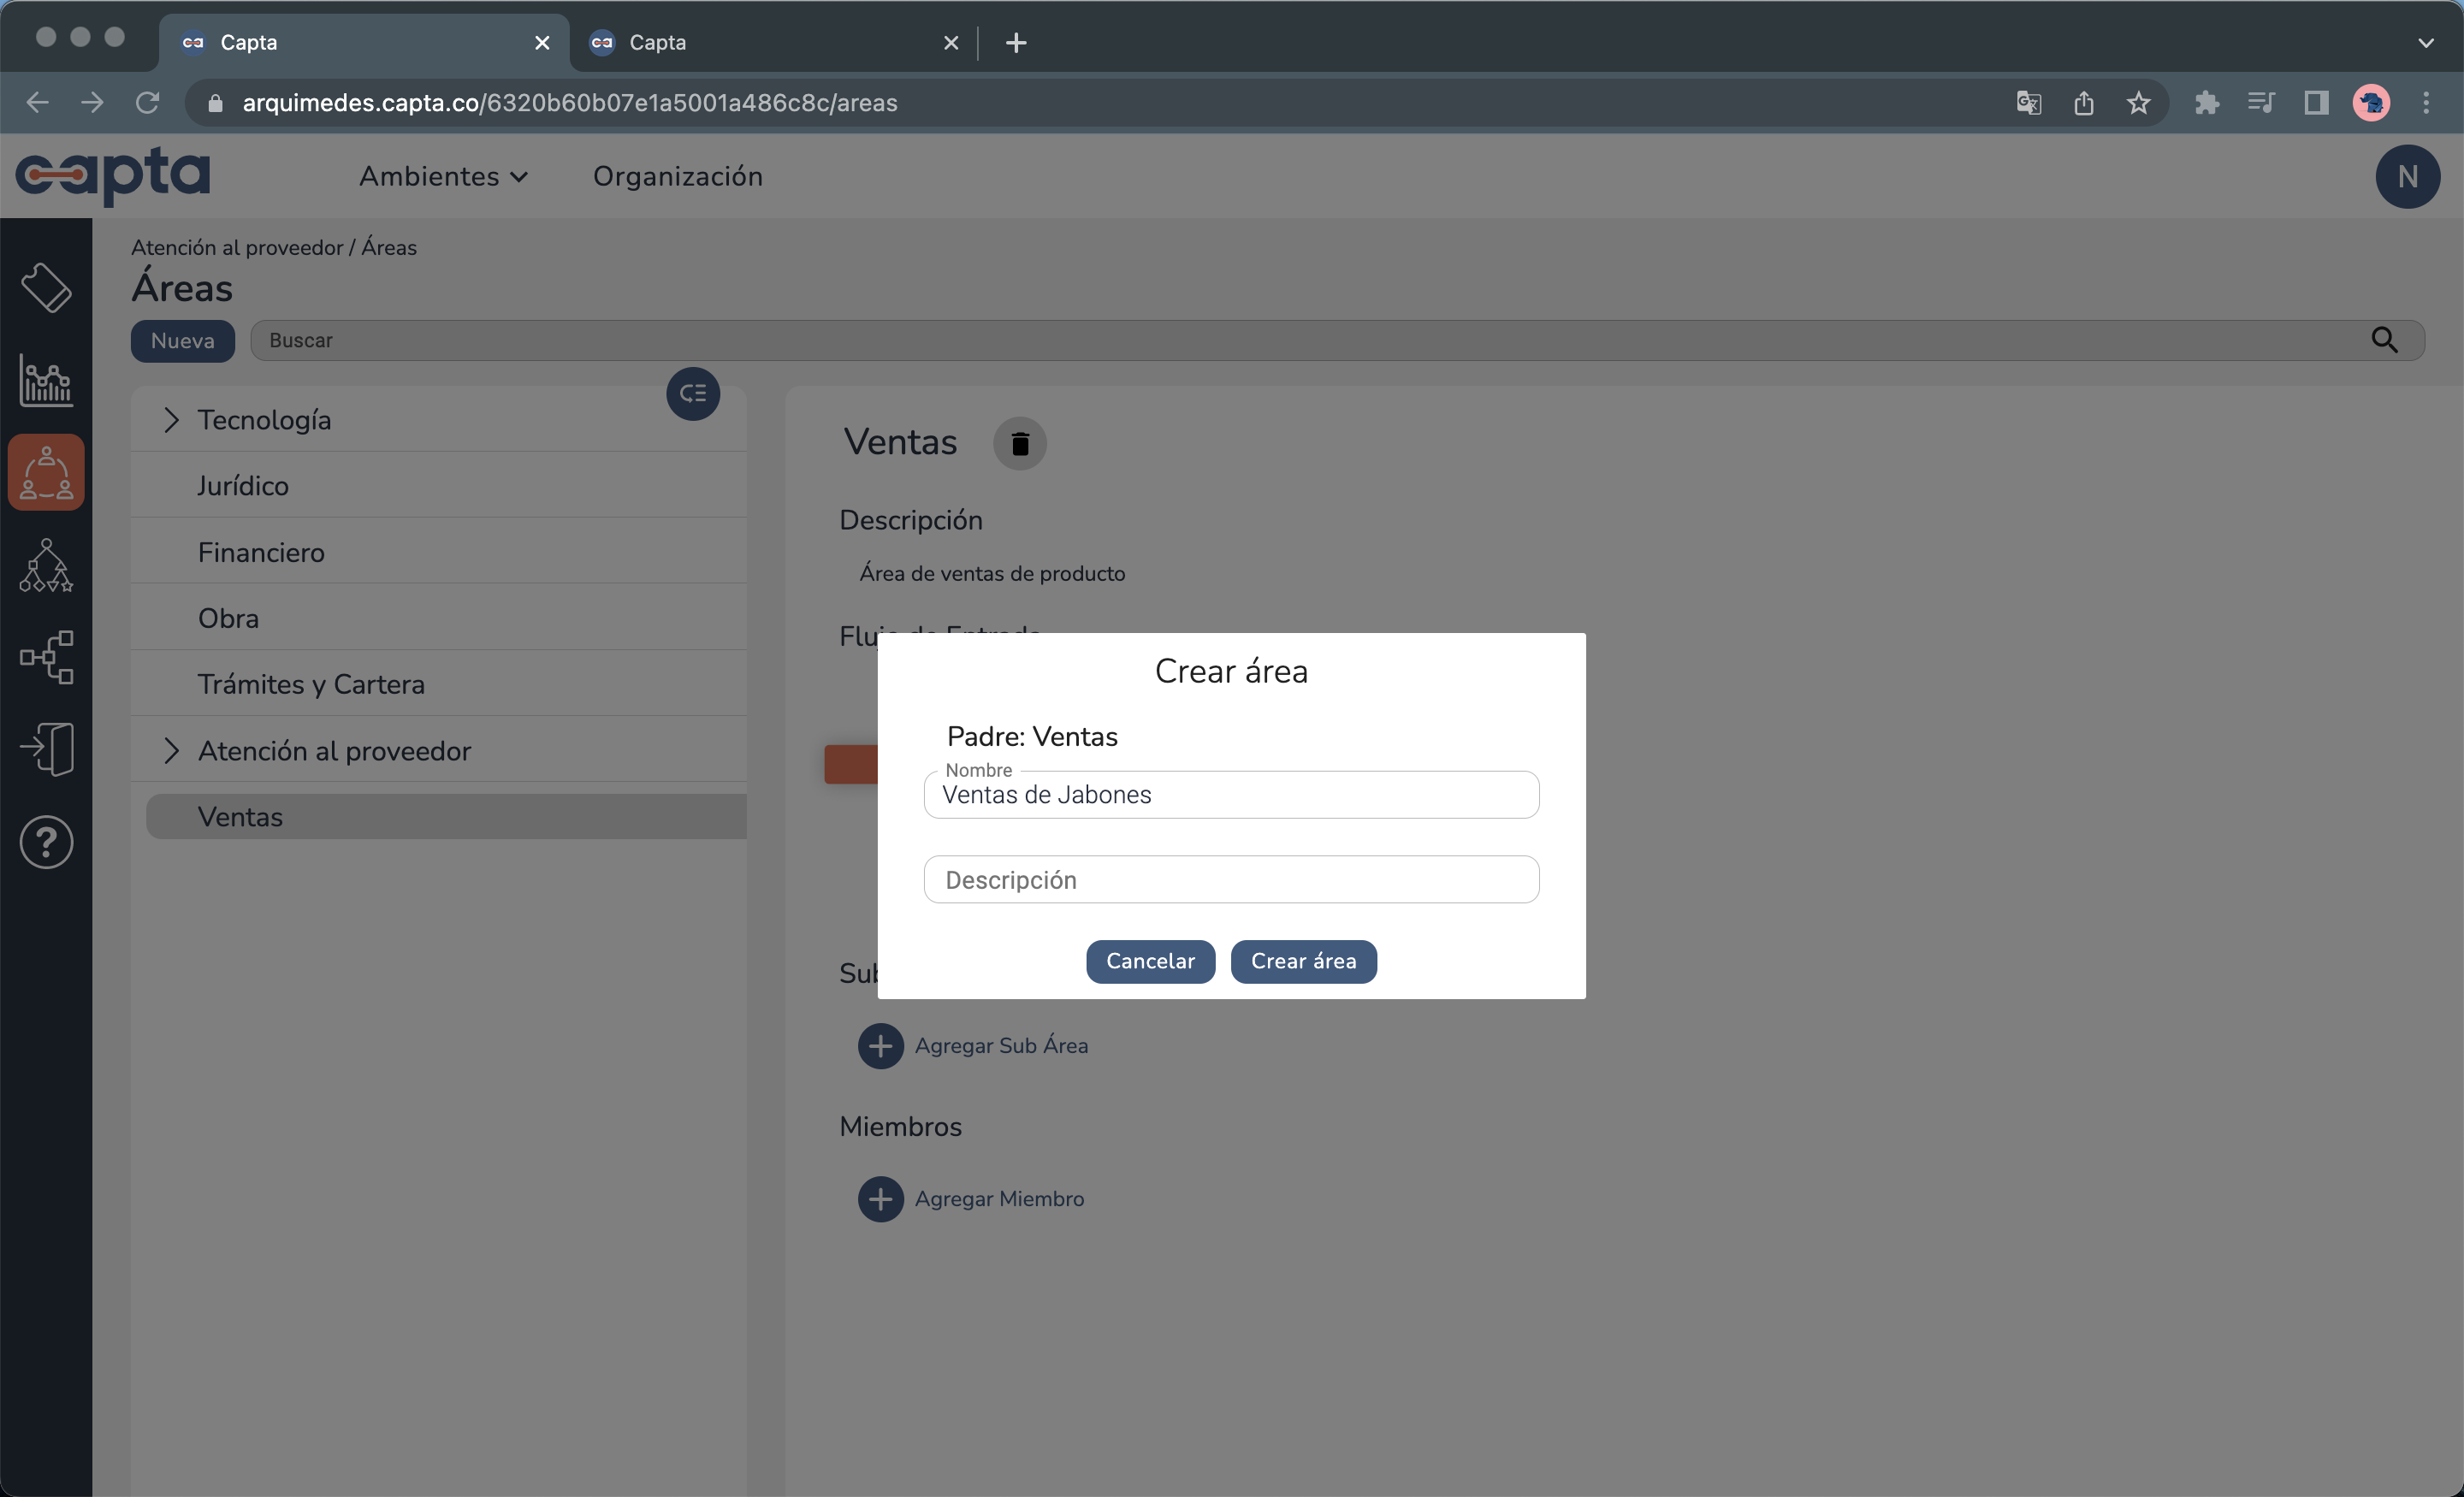Click the Descripción input field
Screen dimensions: 2464x1497
(1231, 880)
